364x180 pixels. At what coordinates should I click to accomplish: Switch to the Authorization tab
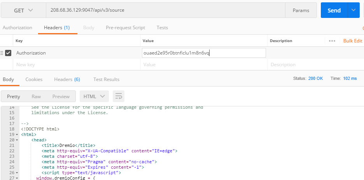17,27
